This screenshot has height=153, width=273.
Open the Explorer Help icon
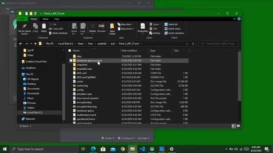(239, 19)
